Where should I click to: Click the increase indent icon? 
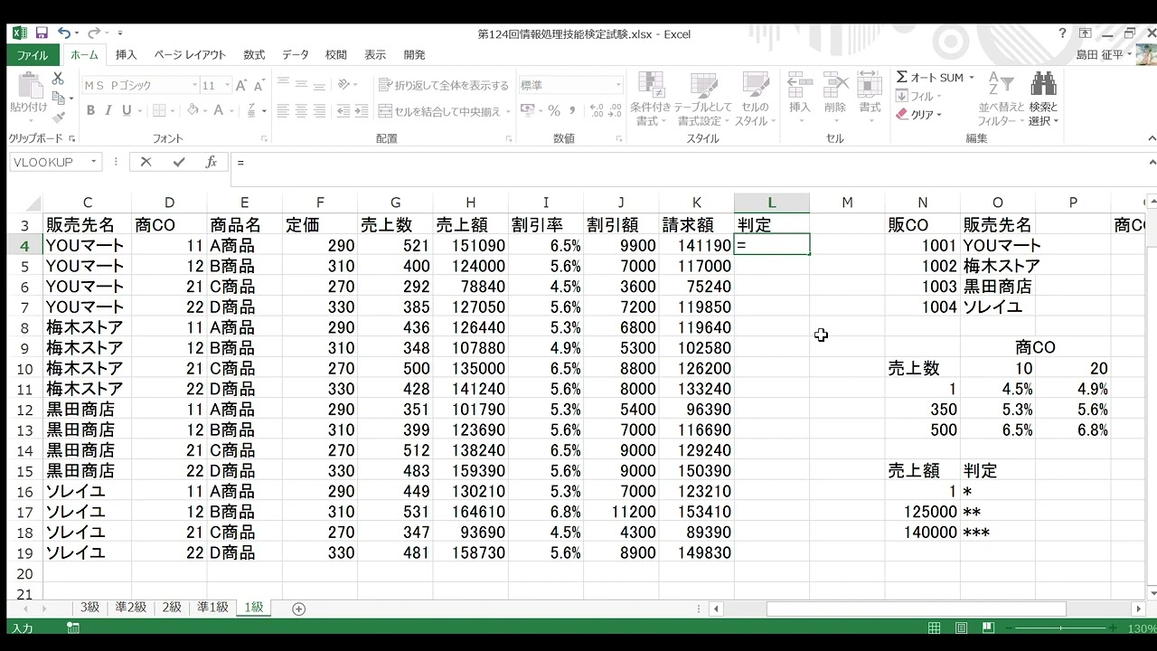click(361, 111)
